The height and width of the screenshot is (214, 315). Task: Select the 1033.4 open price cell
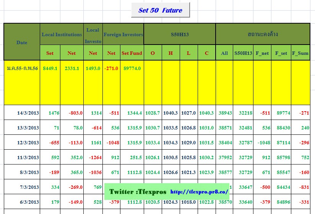point(153,143)
